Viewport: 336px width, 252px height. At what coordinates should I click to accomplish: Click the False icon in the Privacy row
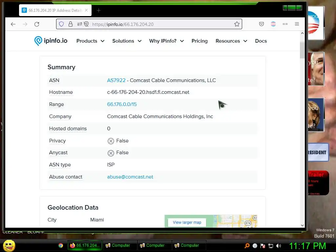click(x=111, y=141)
